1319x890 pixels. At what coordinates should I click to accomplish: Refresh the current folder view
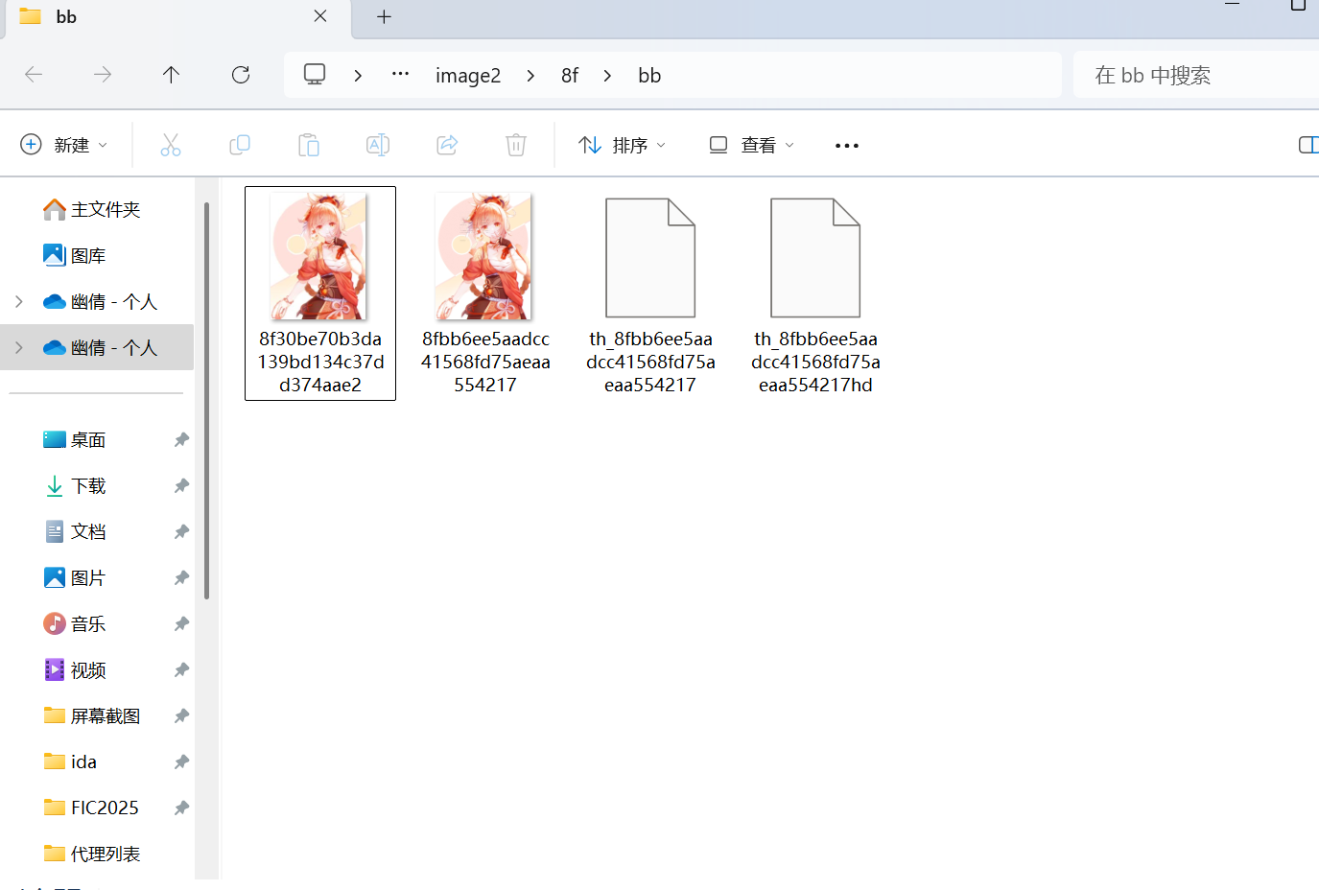point(240,75)
